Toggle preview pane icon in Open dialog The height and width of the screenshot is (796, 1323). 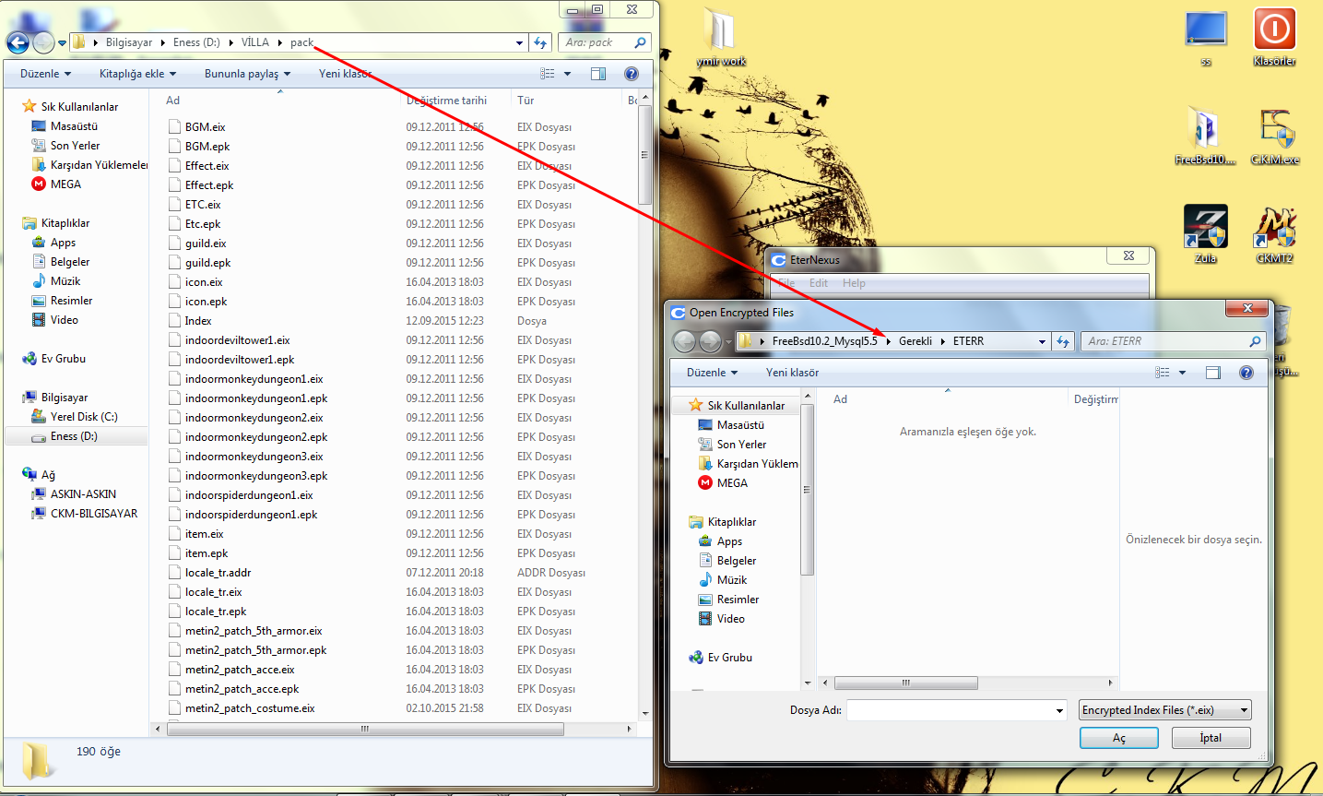1213,373
